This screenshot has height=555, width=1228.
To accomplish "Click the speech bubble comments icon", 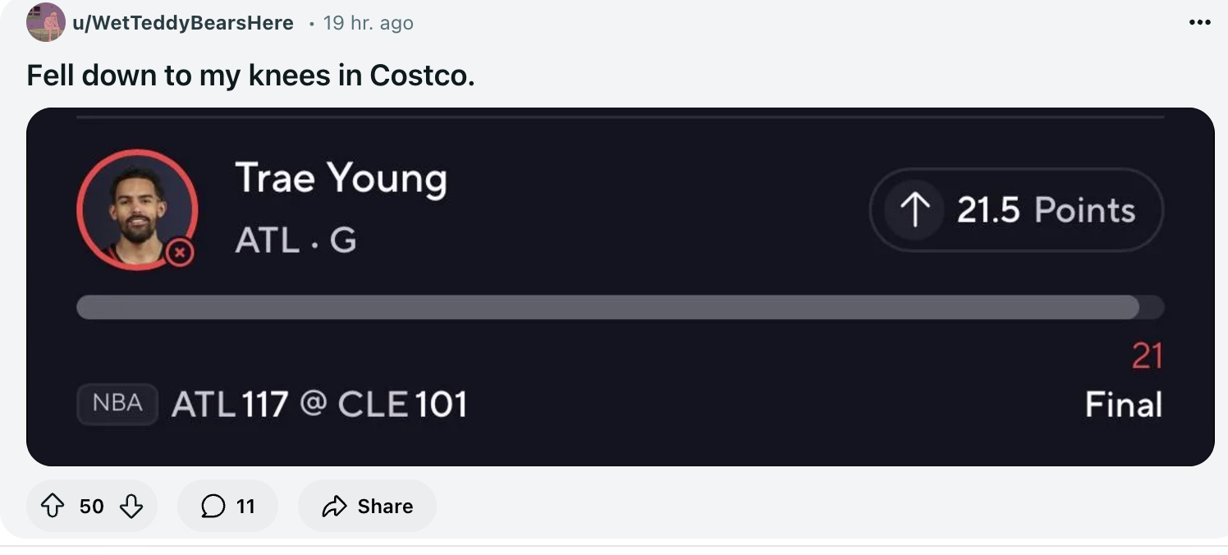I will click(x=213, y=507).
